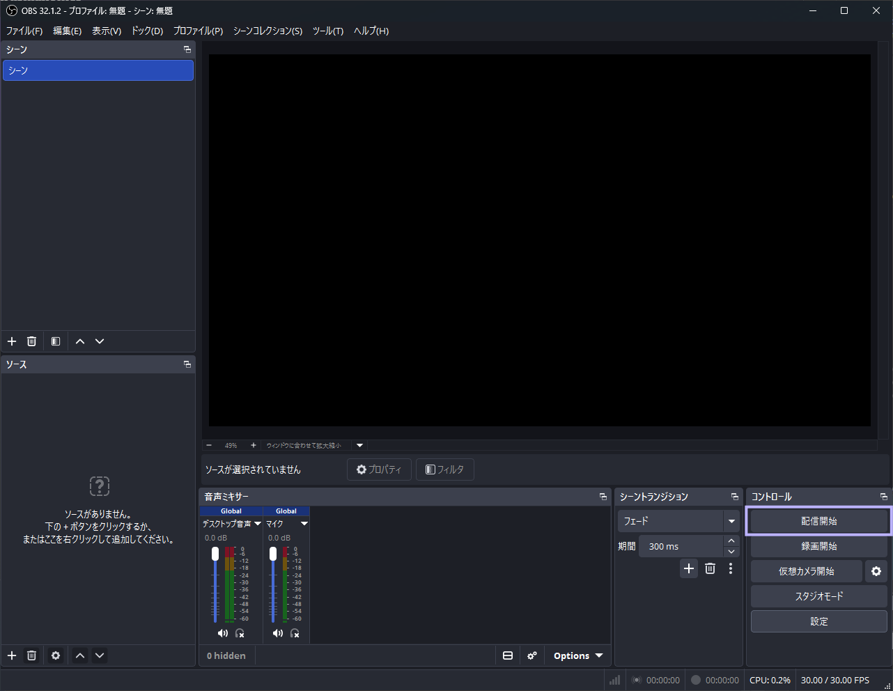This screenshot has height=691, width=893.
Task: Open source properties gear in the Sources panel
Action: (56, 655)
